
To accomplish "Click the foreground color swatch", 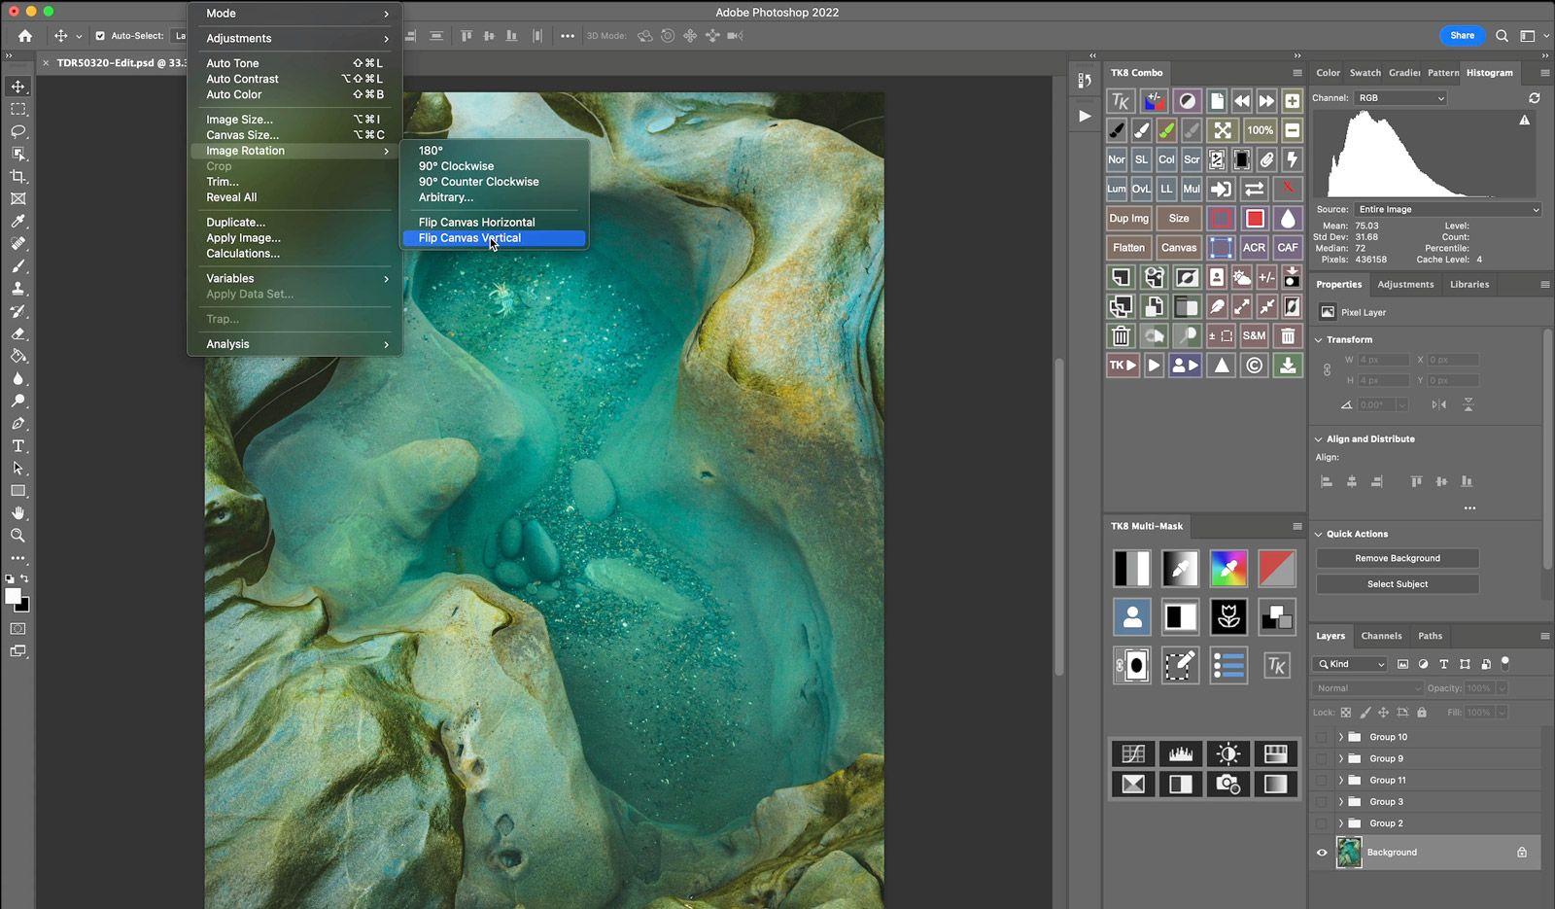I will coord(13,596).
